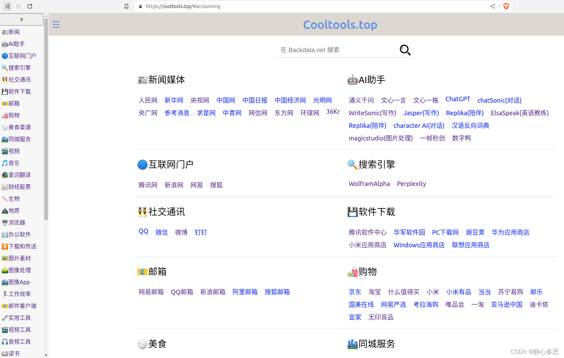Click the sidebar vertical scrollbar thumb

(x=46, y=119)
